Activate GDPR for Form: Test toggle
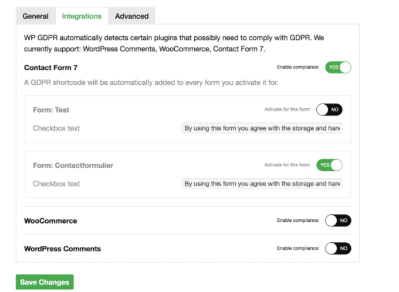399x292 pixels. [329, 109]
